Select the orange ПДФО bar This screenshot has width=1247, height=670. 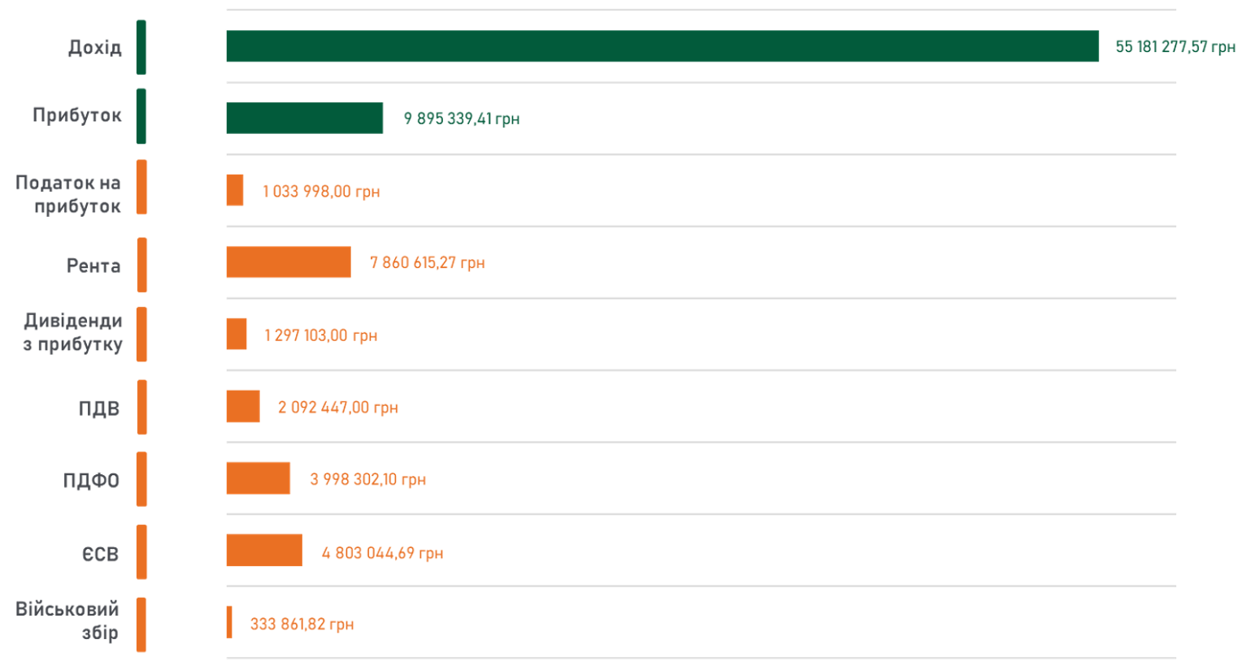(258, 478)
